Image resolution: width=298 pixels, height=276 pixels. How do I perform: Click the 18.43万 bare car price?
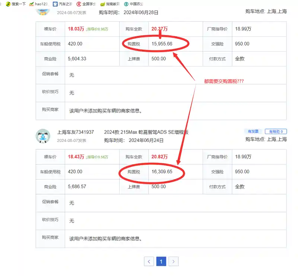click(76, 156)
